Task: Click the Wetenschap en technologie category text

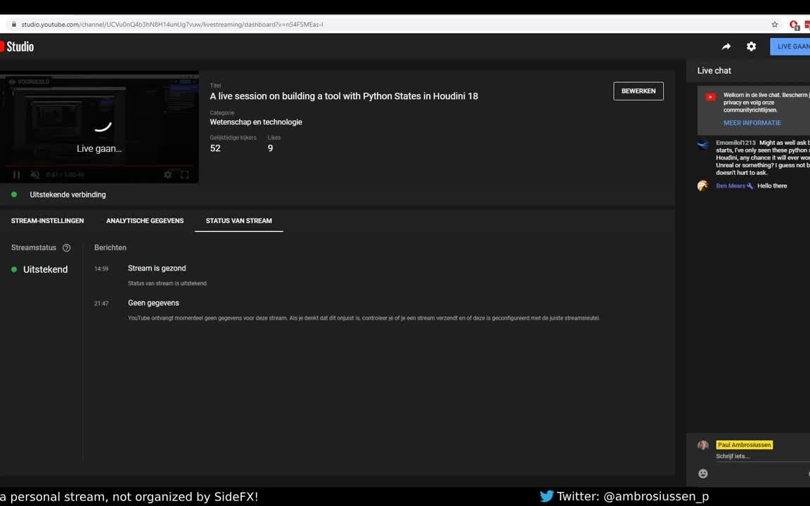Action: pyautogui.click(x=256, y=122)
